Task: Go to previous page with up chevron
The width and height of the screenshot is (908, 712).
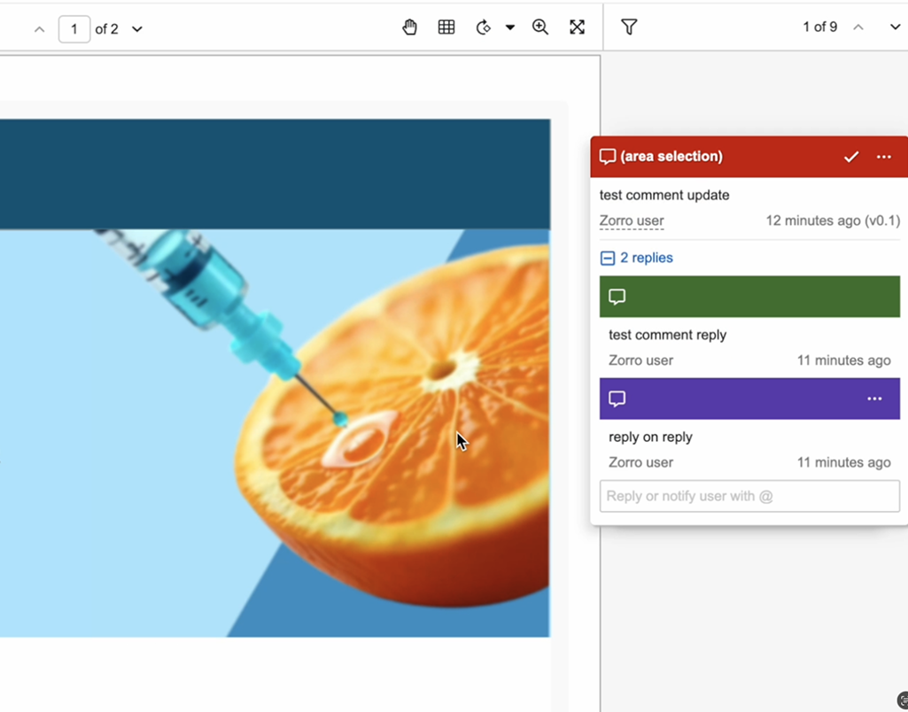Action: 39,29
